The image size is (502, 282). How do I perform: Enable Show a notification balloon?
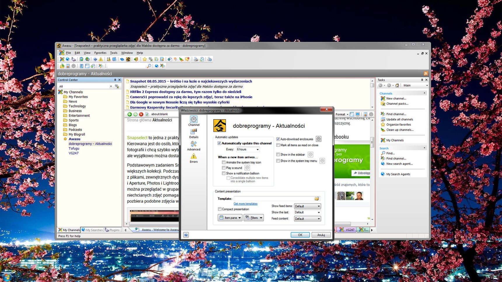click(x=224, y=173)
